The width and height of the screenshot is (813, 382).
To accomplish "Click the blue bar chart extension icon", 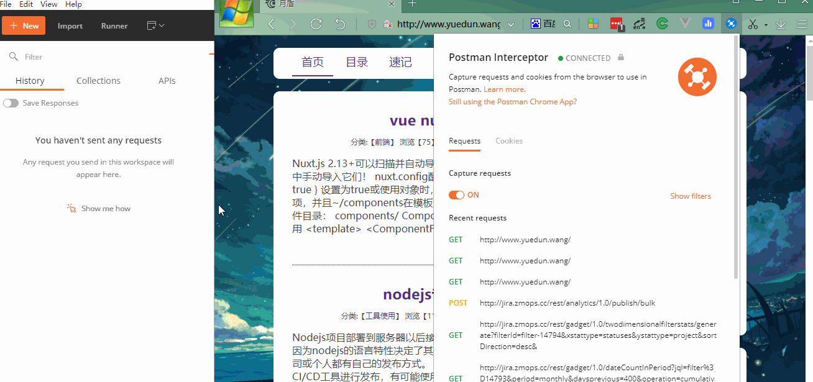I will click(708, 24).
